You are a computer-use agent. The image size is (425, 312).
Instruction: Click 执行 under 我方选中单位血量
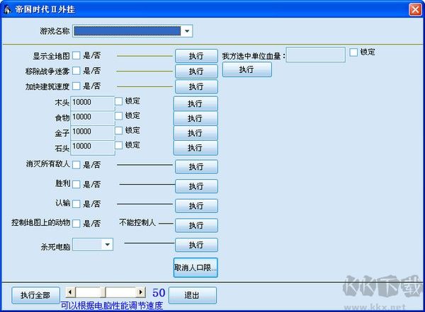coord(246,69)
